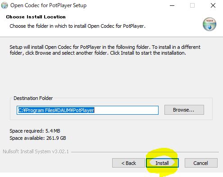223x177 pixels.
Task: Click the 'Choose Install Location' heading
Action: tap(36, 17)
